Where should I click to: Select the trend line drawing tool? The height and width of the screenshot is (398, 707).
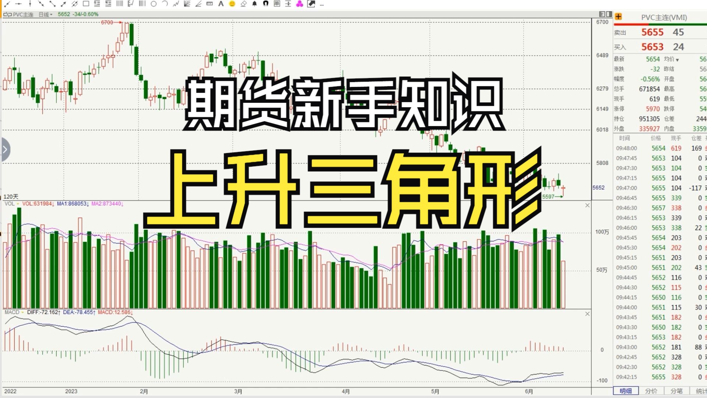coord(7,4)
